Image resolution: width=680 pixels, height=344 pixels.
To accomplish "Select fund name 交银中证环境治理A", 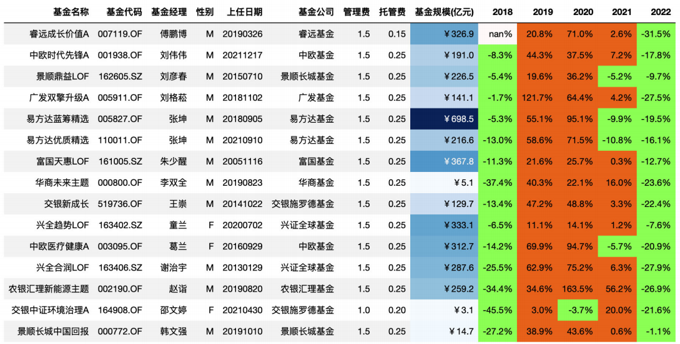I will click(51, 310).
